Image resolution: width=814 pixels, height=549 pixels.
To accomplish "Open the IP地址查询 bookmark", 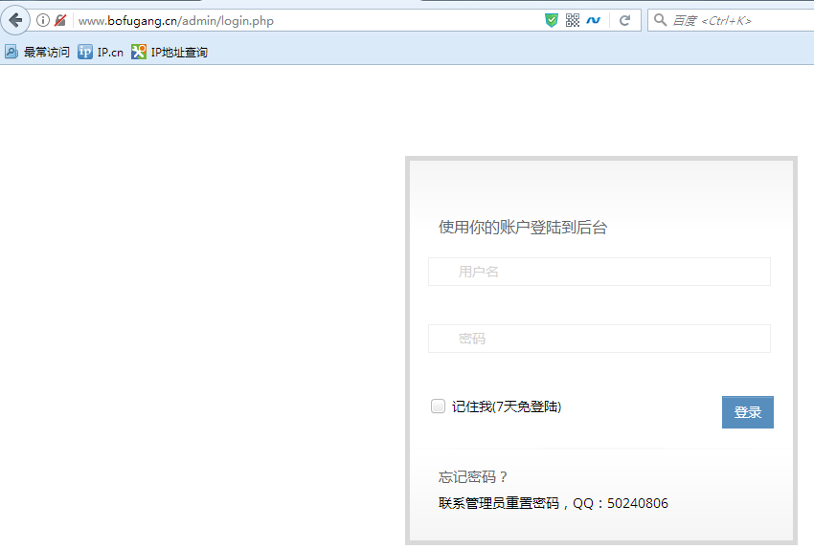I will [x=170, y=52].
